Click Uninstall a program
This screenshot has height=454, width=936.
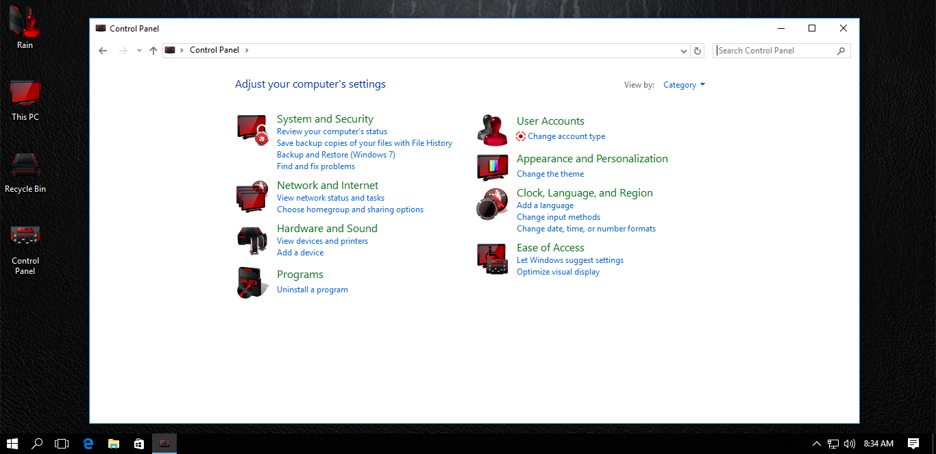312,290
